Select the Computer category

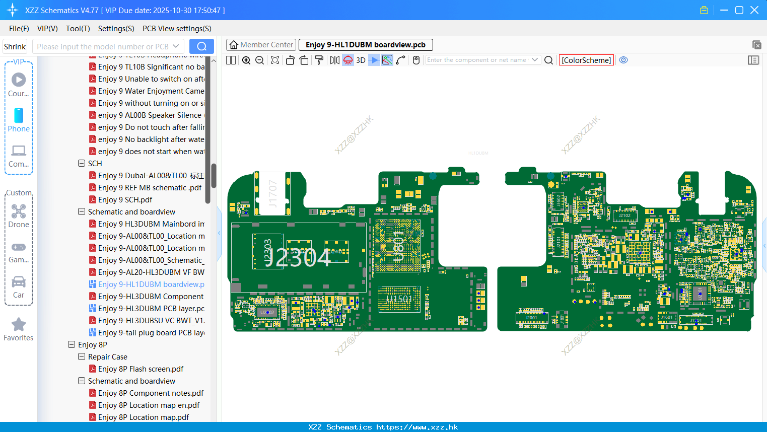pyautogui.click(x=19, y=156)
